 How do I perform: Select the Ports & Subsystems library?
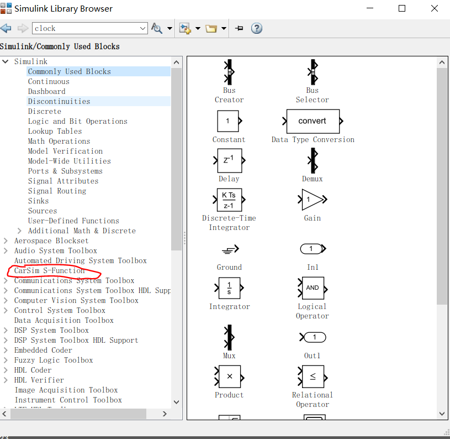tap(65, 171)
